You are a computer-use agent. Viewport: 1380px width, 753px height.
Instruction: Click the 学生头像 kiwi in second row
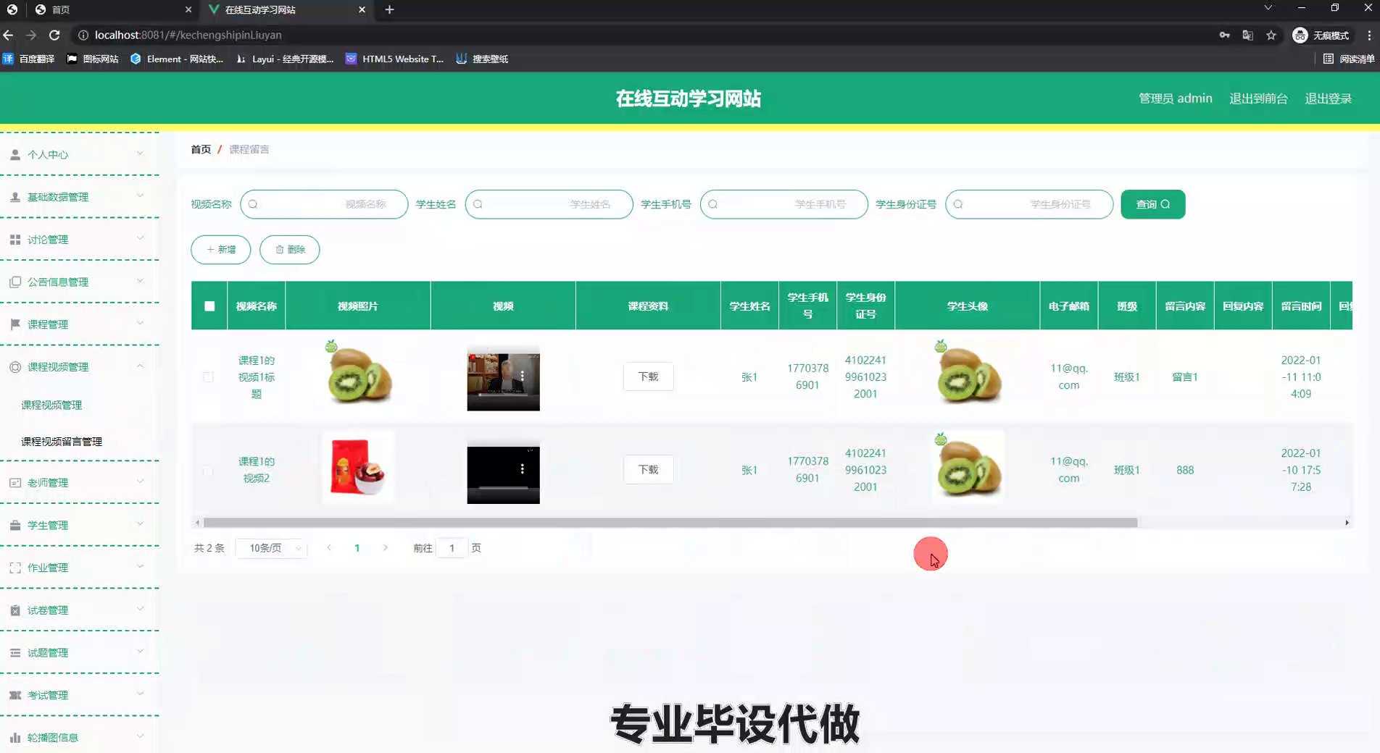(968, 467)
